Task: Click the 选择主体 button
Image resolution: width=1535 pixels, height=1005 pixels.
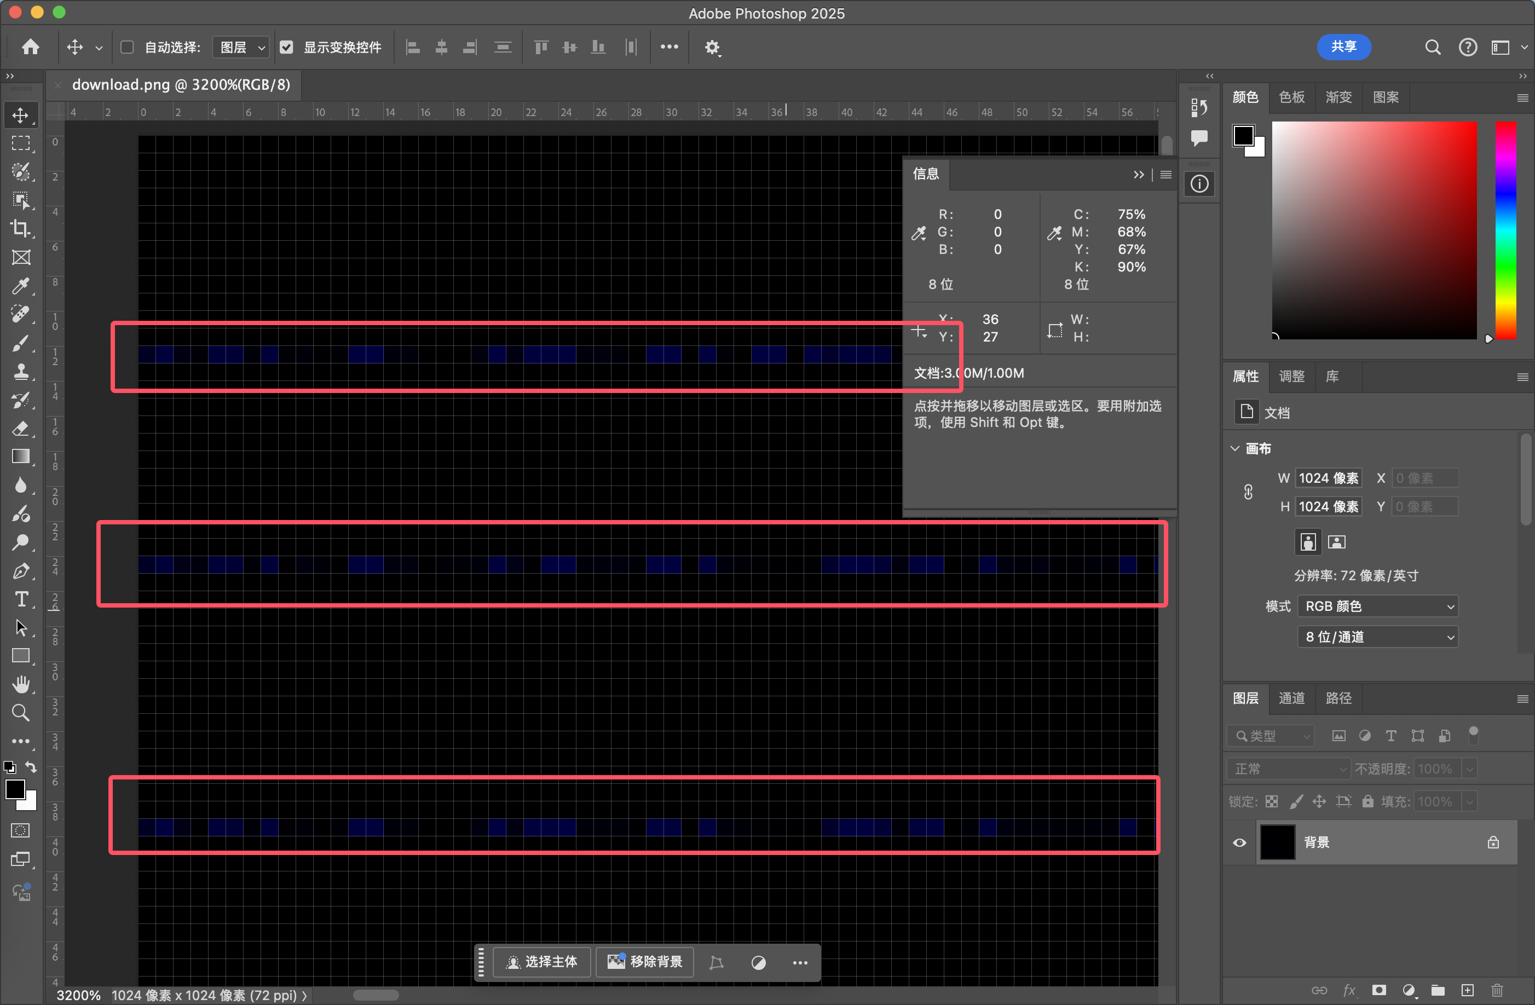Action: tap(541, 962)
